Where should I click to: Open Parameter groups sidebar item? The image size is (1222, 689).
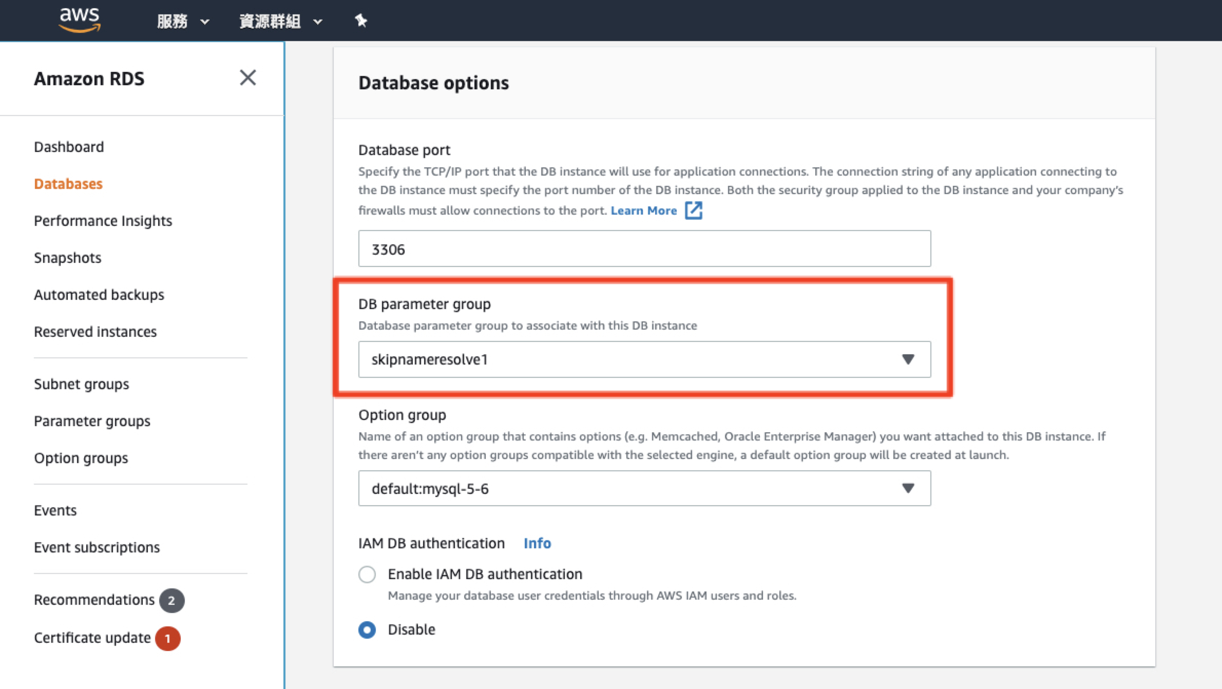92,421
